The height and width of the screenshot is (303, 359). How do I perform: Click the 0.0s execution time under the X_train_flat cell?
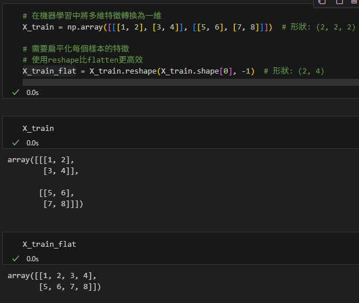click(x=32, y=259)
